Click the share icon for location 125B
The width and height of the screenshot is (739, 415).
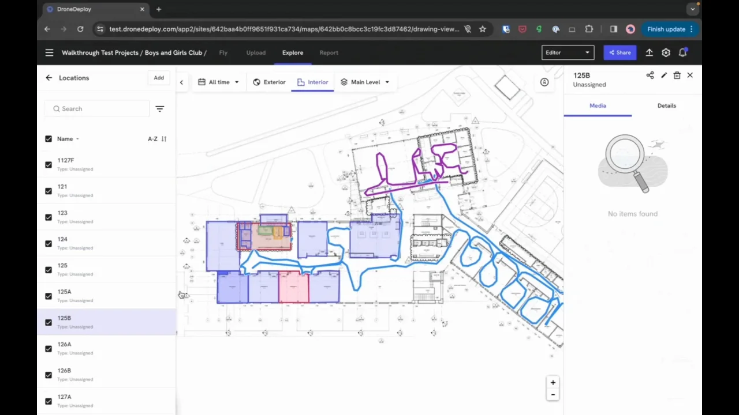tap(650, 76)
